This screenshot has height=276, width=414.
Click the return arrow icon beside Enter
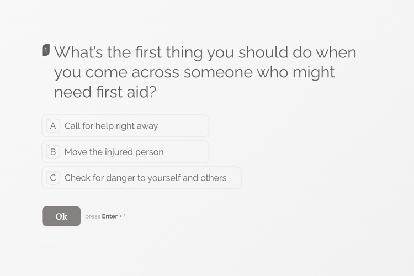(122, 216)
